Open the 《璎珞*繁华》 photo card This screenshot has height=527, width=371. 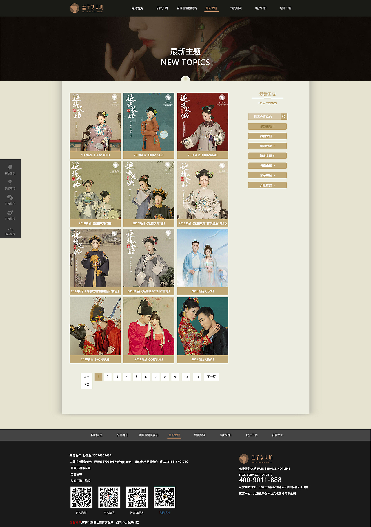(x=95, y=126)
